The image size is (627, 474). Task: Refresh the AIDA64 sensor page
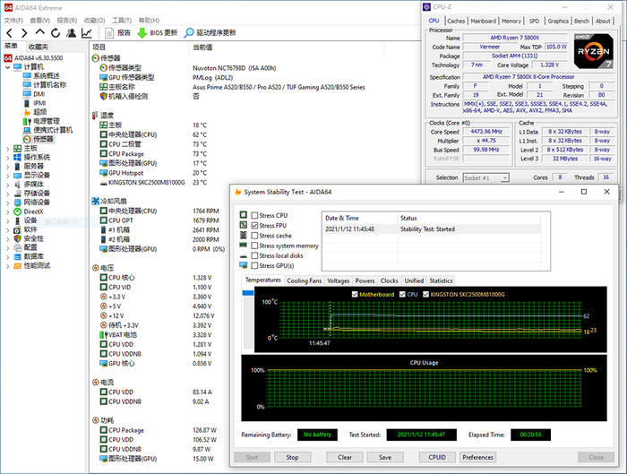[x=56, y=33]
